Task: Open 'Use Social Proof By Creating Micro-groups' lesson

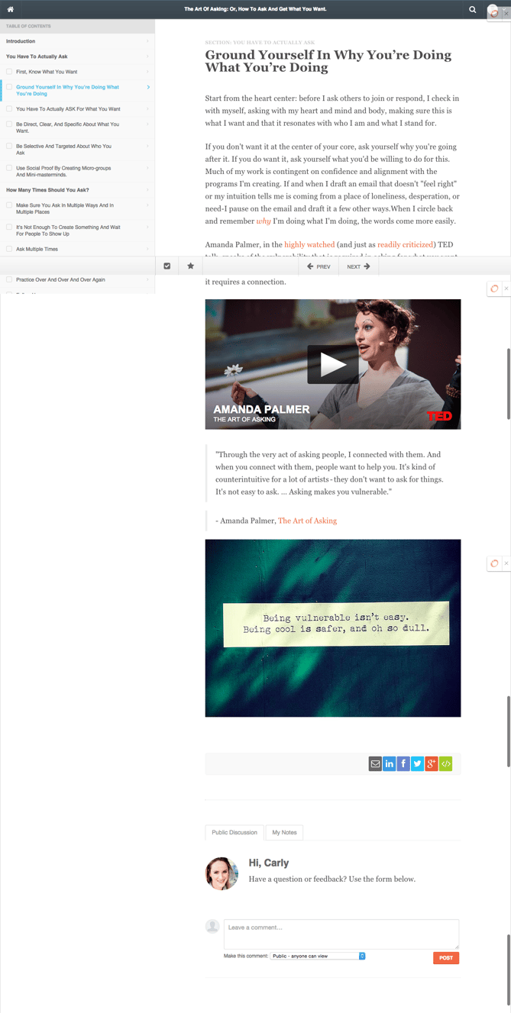Action: 65,171
